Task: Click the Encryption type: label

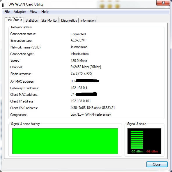Action: point(22,41)
